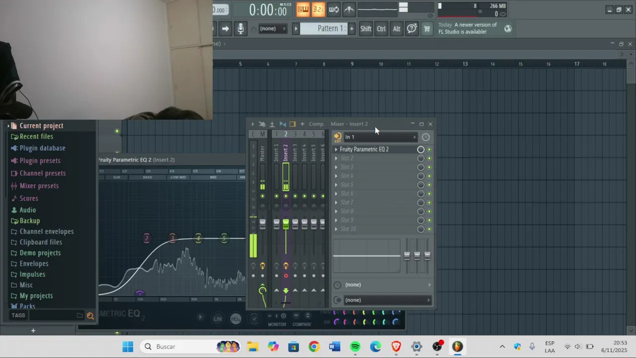Click the mixer external input EXT icon
Viewport: 636px width, 358px height.
click(x=337, y=137)
